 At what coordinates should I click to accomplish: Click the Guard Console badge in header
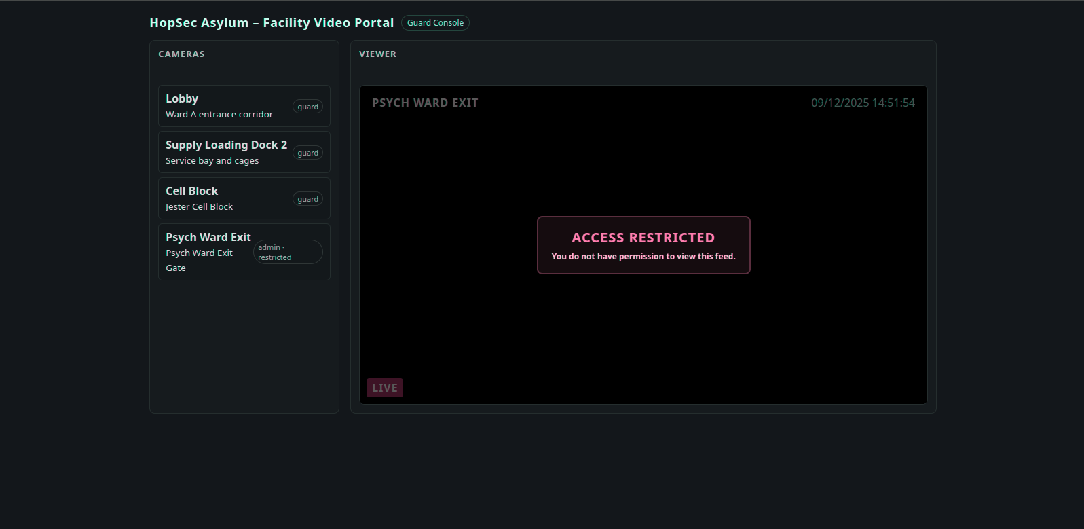[435, 23]
